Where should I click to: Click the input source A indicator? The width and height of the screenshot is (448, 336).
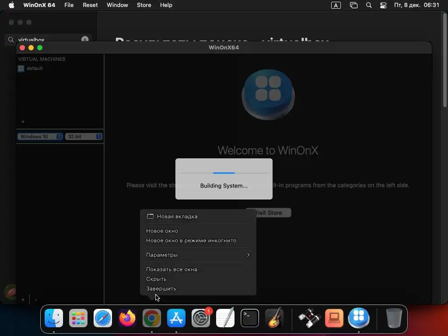[x=336, y=5]
